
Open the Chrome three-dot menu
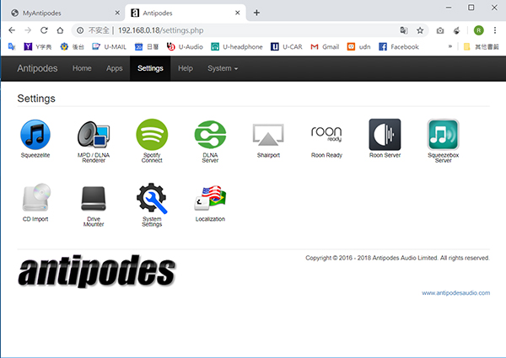495,30
